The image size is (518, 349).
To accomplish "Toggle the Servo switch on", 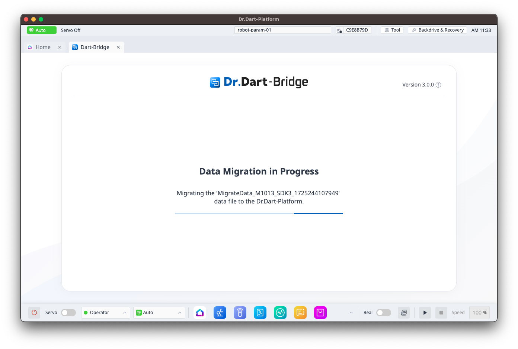I will (x=68, y=313).
